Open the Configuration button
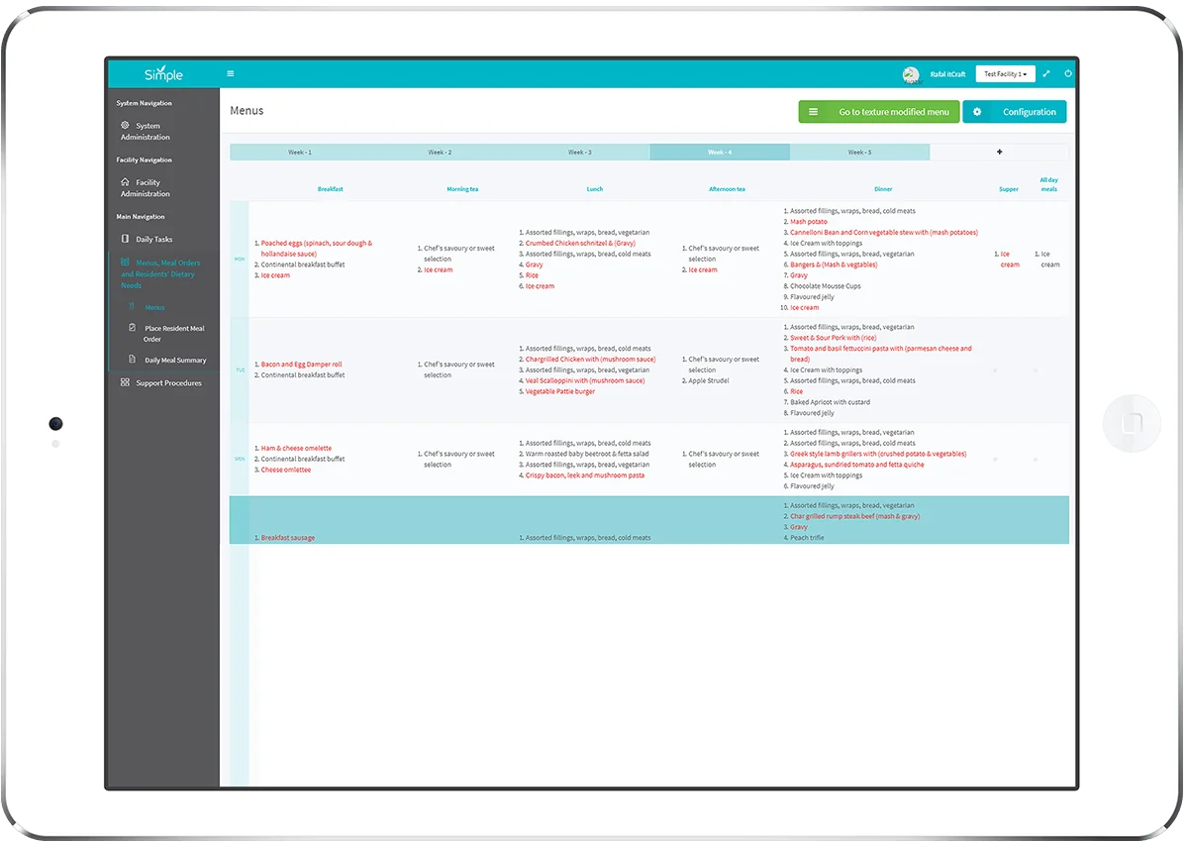 [1015, 112]
